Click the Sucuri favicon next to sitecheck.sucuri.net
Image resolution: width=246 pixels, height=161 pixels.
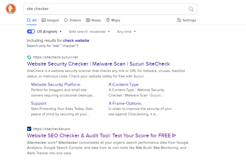(29, 57)
